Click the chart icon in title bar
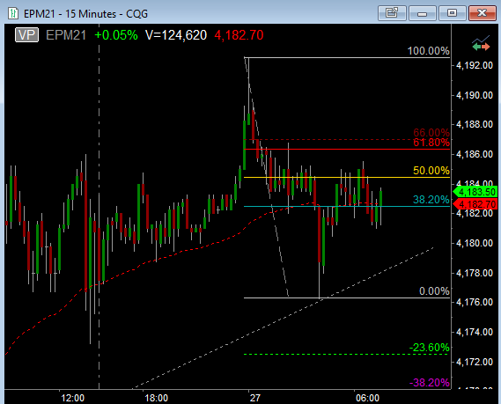Image resolution: width=501 pixels, height=404 pixels. pyautogui.click(x=13, y=13)
